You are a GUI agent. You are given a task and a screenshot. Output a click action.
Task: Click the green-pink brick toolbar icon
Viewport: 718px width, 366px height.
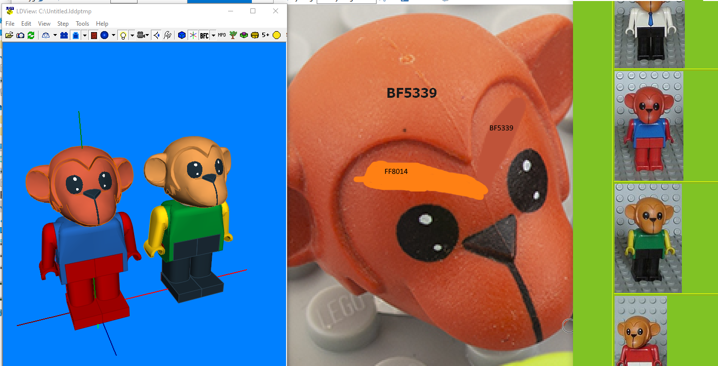tap(244, 35)
